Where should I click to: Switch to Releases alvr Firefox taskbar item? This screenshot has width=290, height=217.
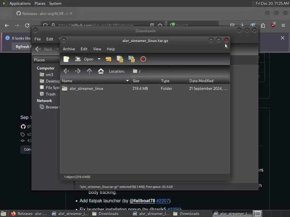(x=29, y=214)
